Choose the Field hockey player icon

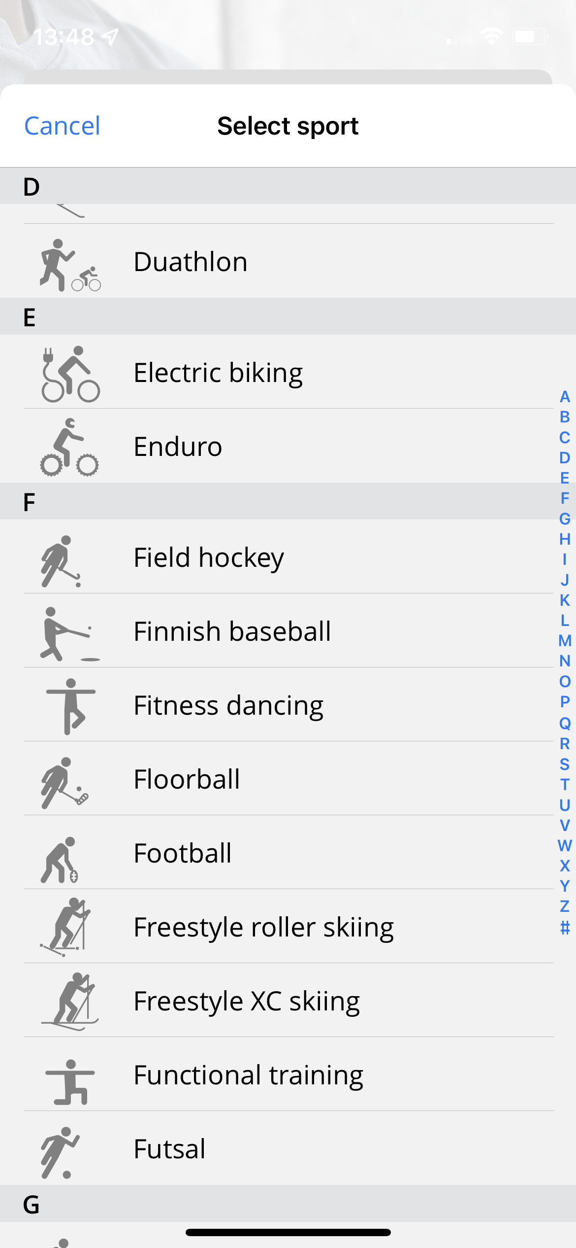coord(61,561)
